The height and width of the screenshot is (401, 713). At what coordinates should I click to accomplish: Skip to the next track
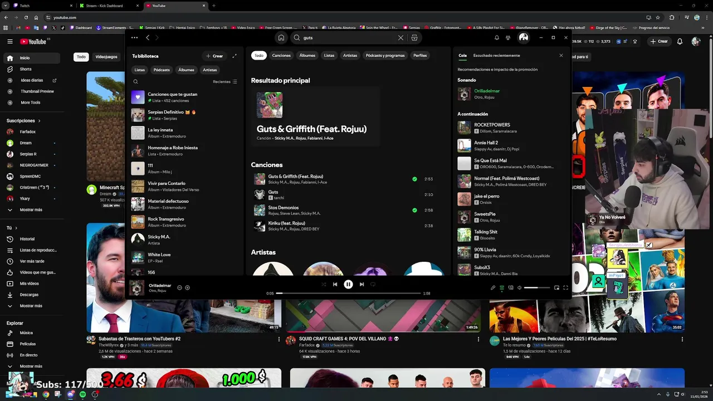362,284
